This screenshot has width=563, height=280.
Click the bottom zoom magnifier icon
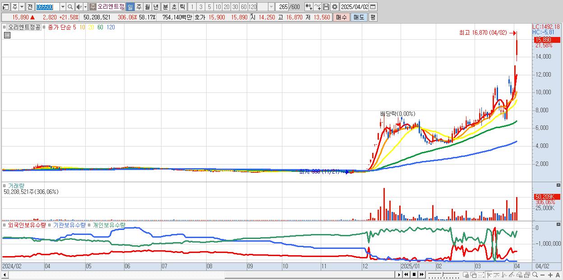[x=535, y=275]
